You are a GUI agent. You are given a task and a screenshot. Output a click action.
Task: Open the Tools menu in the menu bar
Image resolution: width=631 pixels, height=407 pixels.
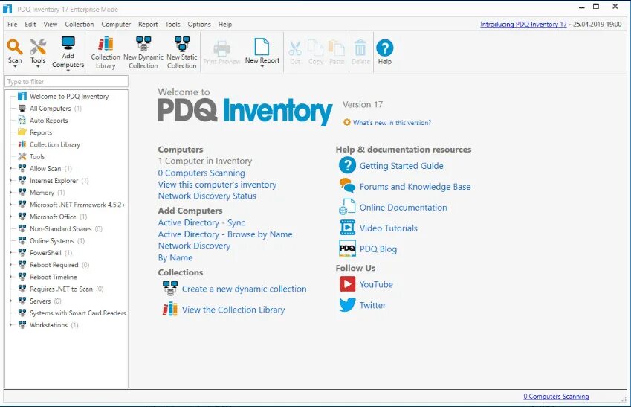pyautogui.click(x=172, y=24)
